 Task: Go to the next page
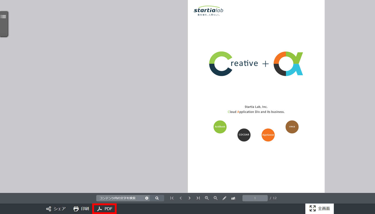pos(189,198)
